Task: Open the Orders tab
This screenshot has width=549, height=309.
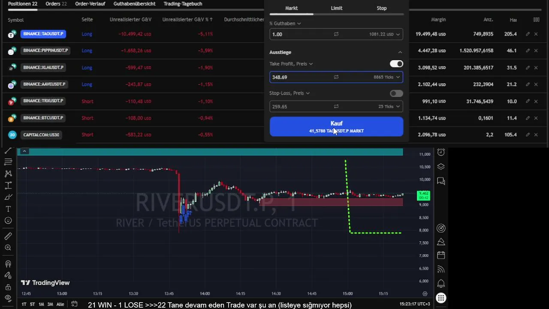Action: 56,4
